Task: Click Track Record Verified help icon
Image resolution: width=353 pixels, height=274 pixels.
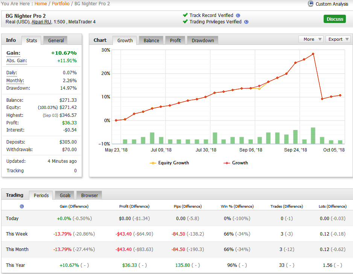Action: point(238,15)
